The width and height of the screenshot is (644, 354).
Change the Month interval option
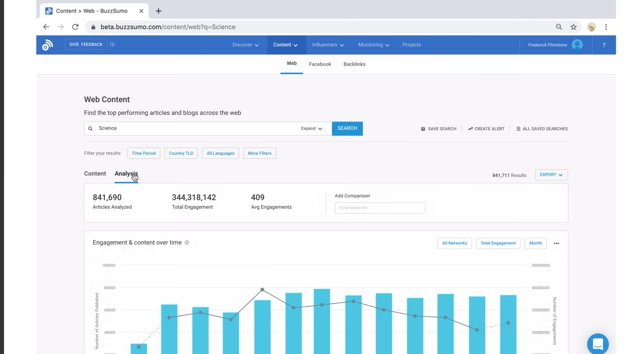click(x=535, y=243)
